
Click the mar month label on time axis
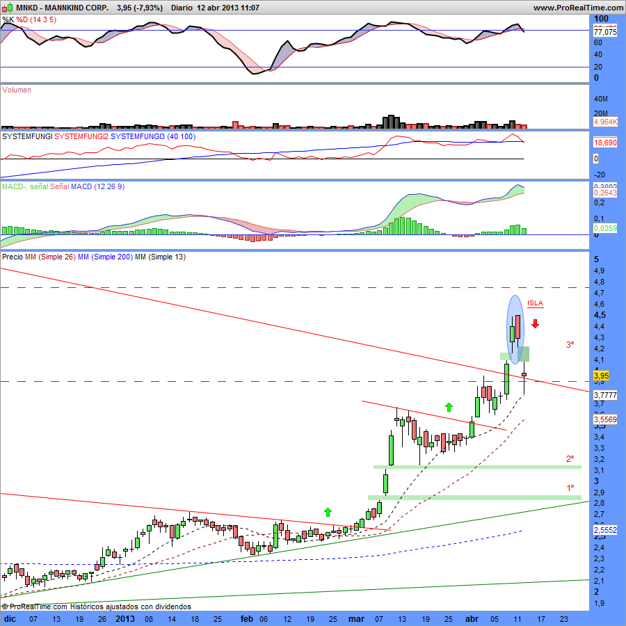coord(356,619)
